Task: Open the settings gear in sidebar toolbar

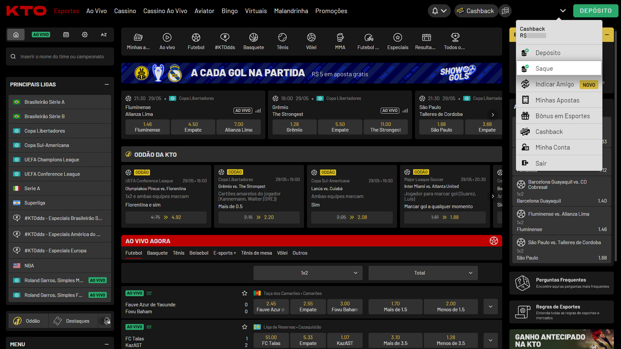Action: pyautogui.click(x=85, y=35)
